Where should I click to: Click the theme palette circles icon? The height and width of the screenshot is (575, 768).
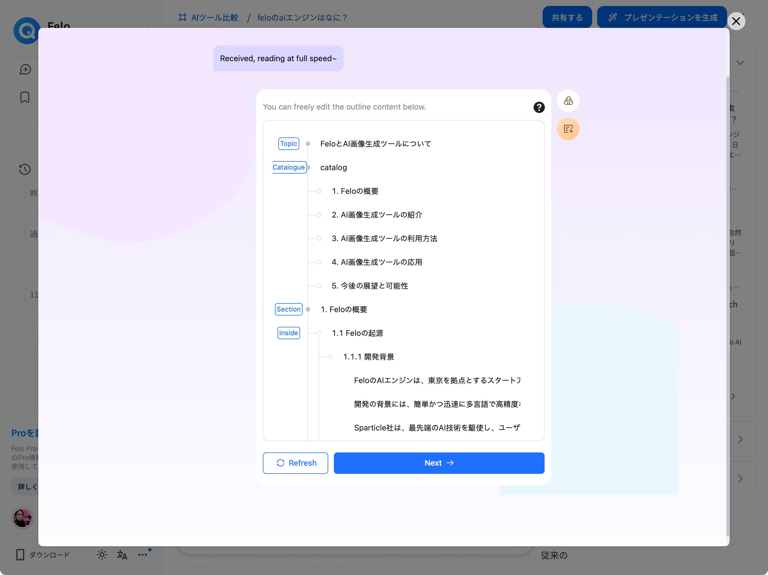tap(568, 101)
